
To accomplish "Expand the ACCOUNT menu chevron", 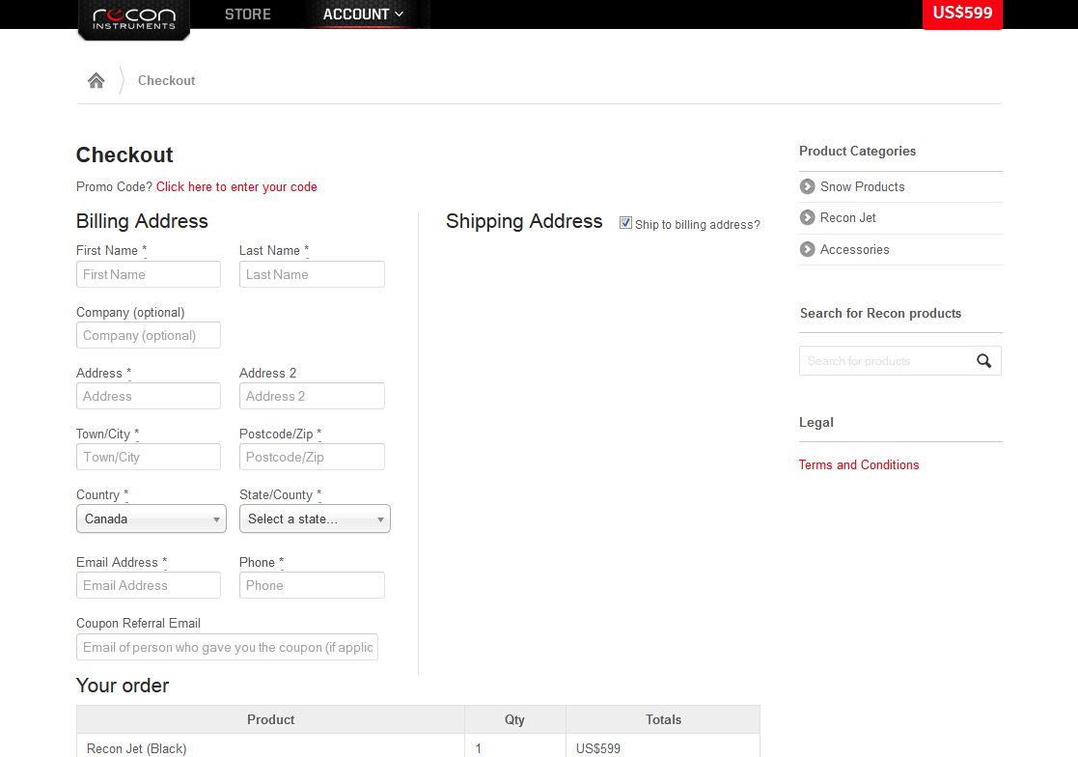I will (x=398, y=14).
